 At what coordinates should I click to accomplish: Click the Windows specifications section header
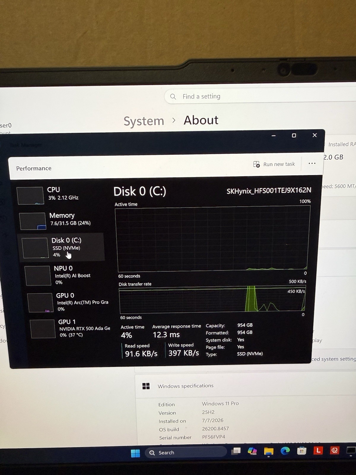click(x=246, y=386)
